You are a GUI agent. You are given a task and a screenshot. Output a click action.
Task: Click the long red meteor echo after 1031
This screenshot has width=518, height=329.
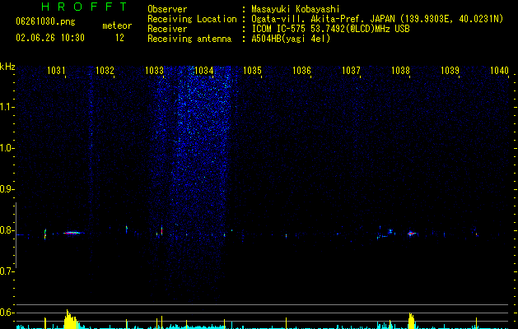[72, 233]
